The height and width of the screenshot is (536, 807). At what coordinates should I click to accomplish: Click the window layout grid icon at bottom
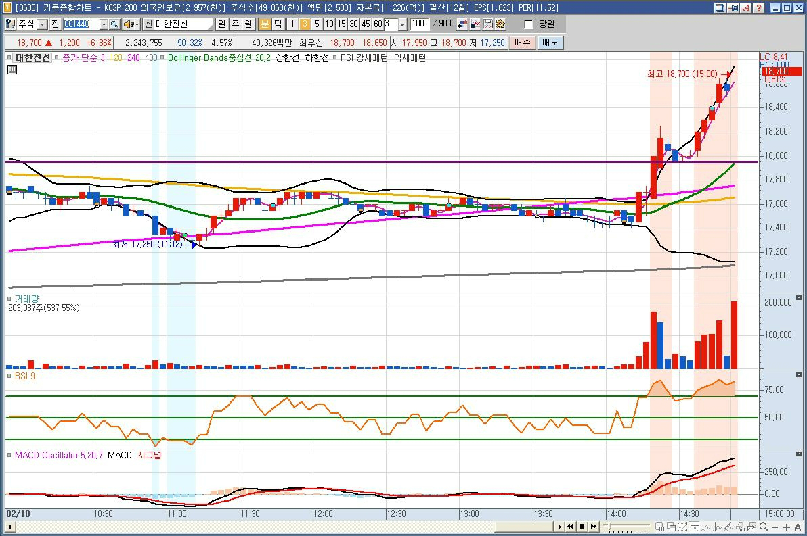pos(660,527)
